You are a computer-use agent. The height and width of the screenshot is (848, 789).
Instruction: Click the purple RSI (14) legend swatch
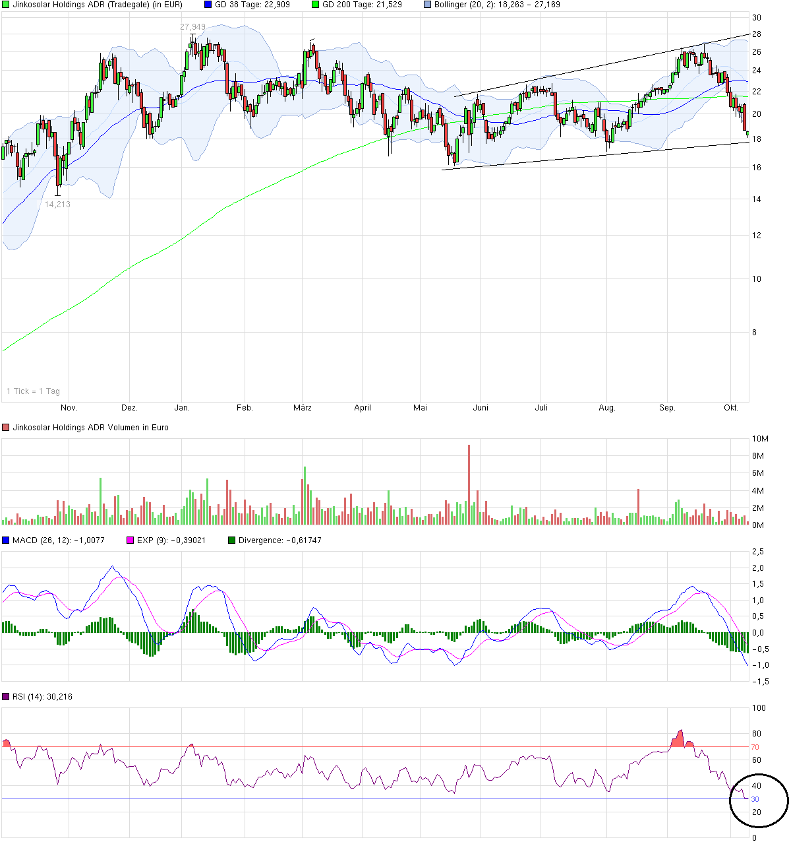(x=6, y=697)
